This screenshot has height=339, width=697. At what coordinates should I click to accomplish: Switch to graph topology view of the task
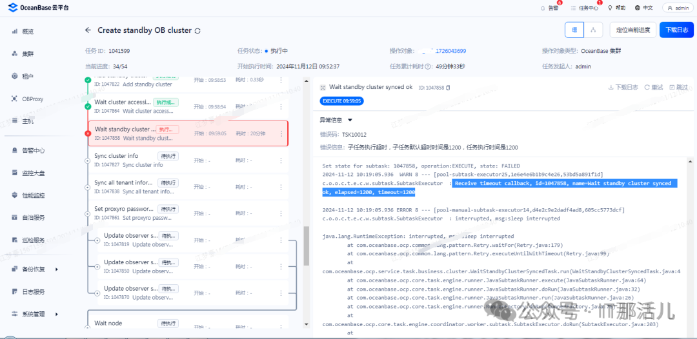593,30
